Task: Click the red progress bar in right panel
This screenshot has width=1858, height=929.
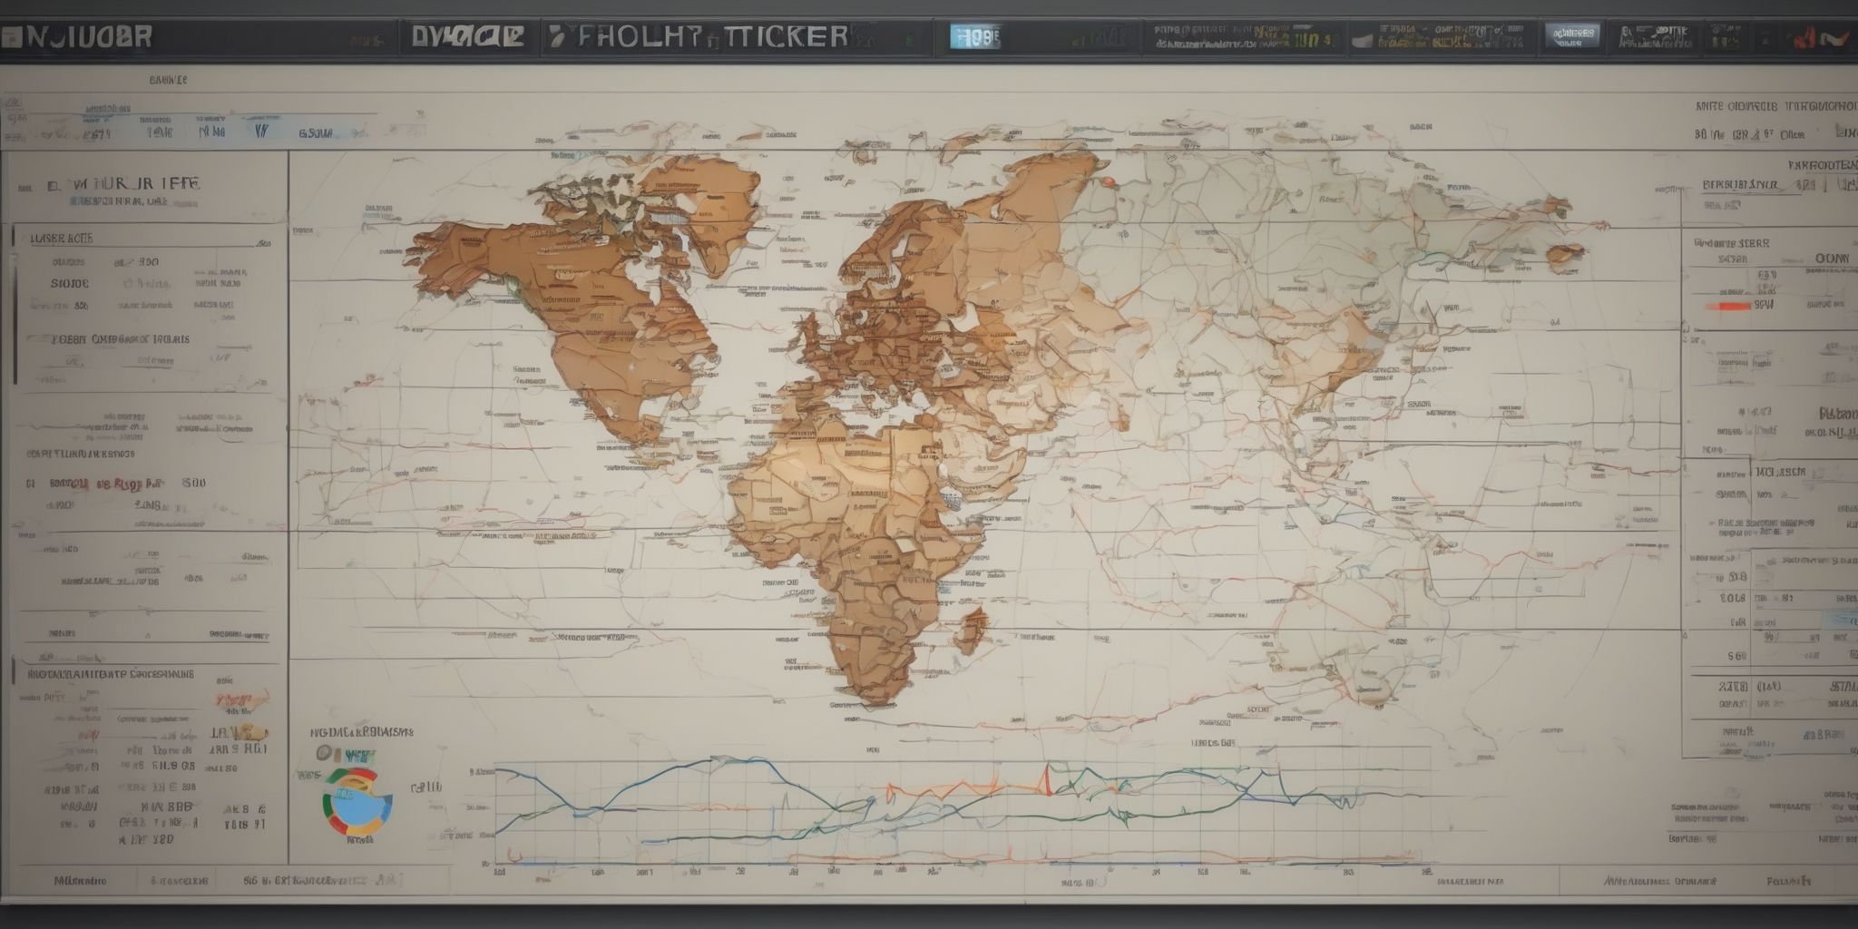Action: pyautogui.click(x=1728, y=306)
